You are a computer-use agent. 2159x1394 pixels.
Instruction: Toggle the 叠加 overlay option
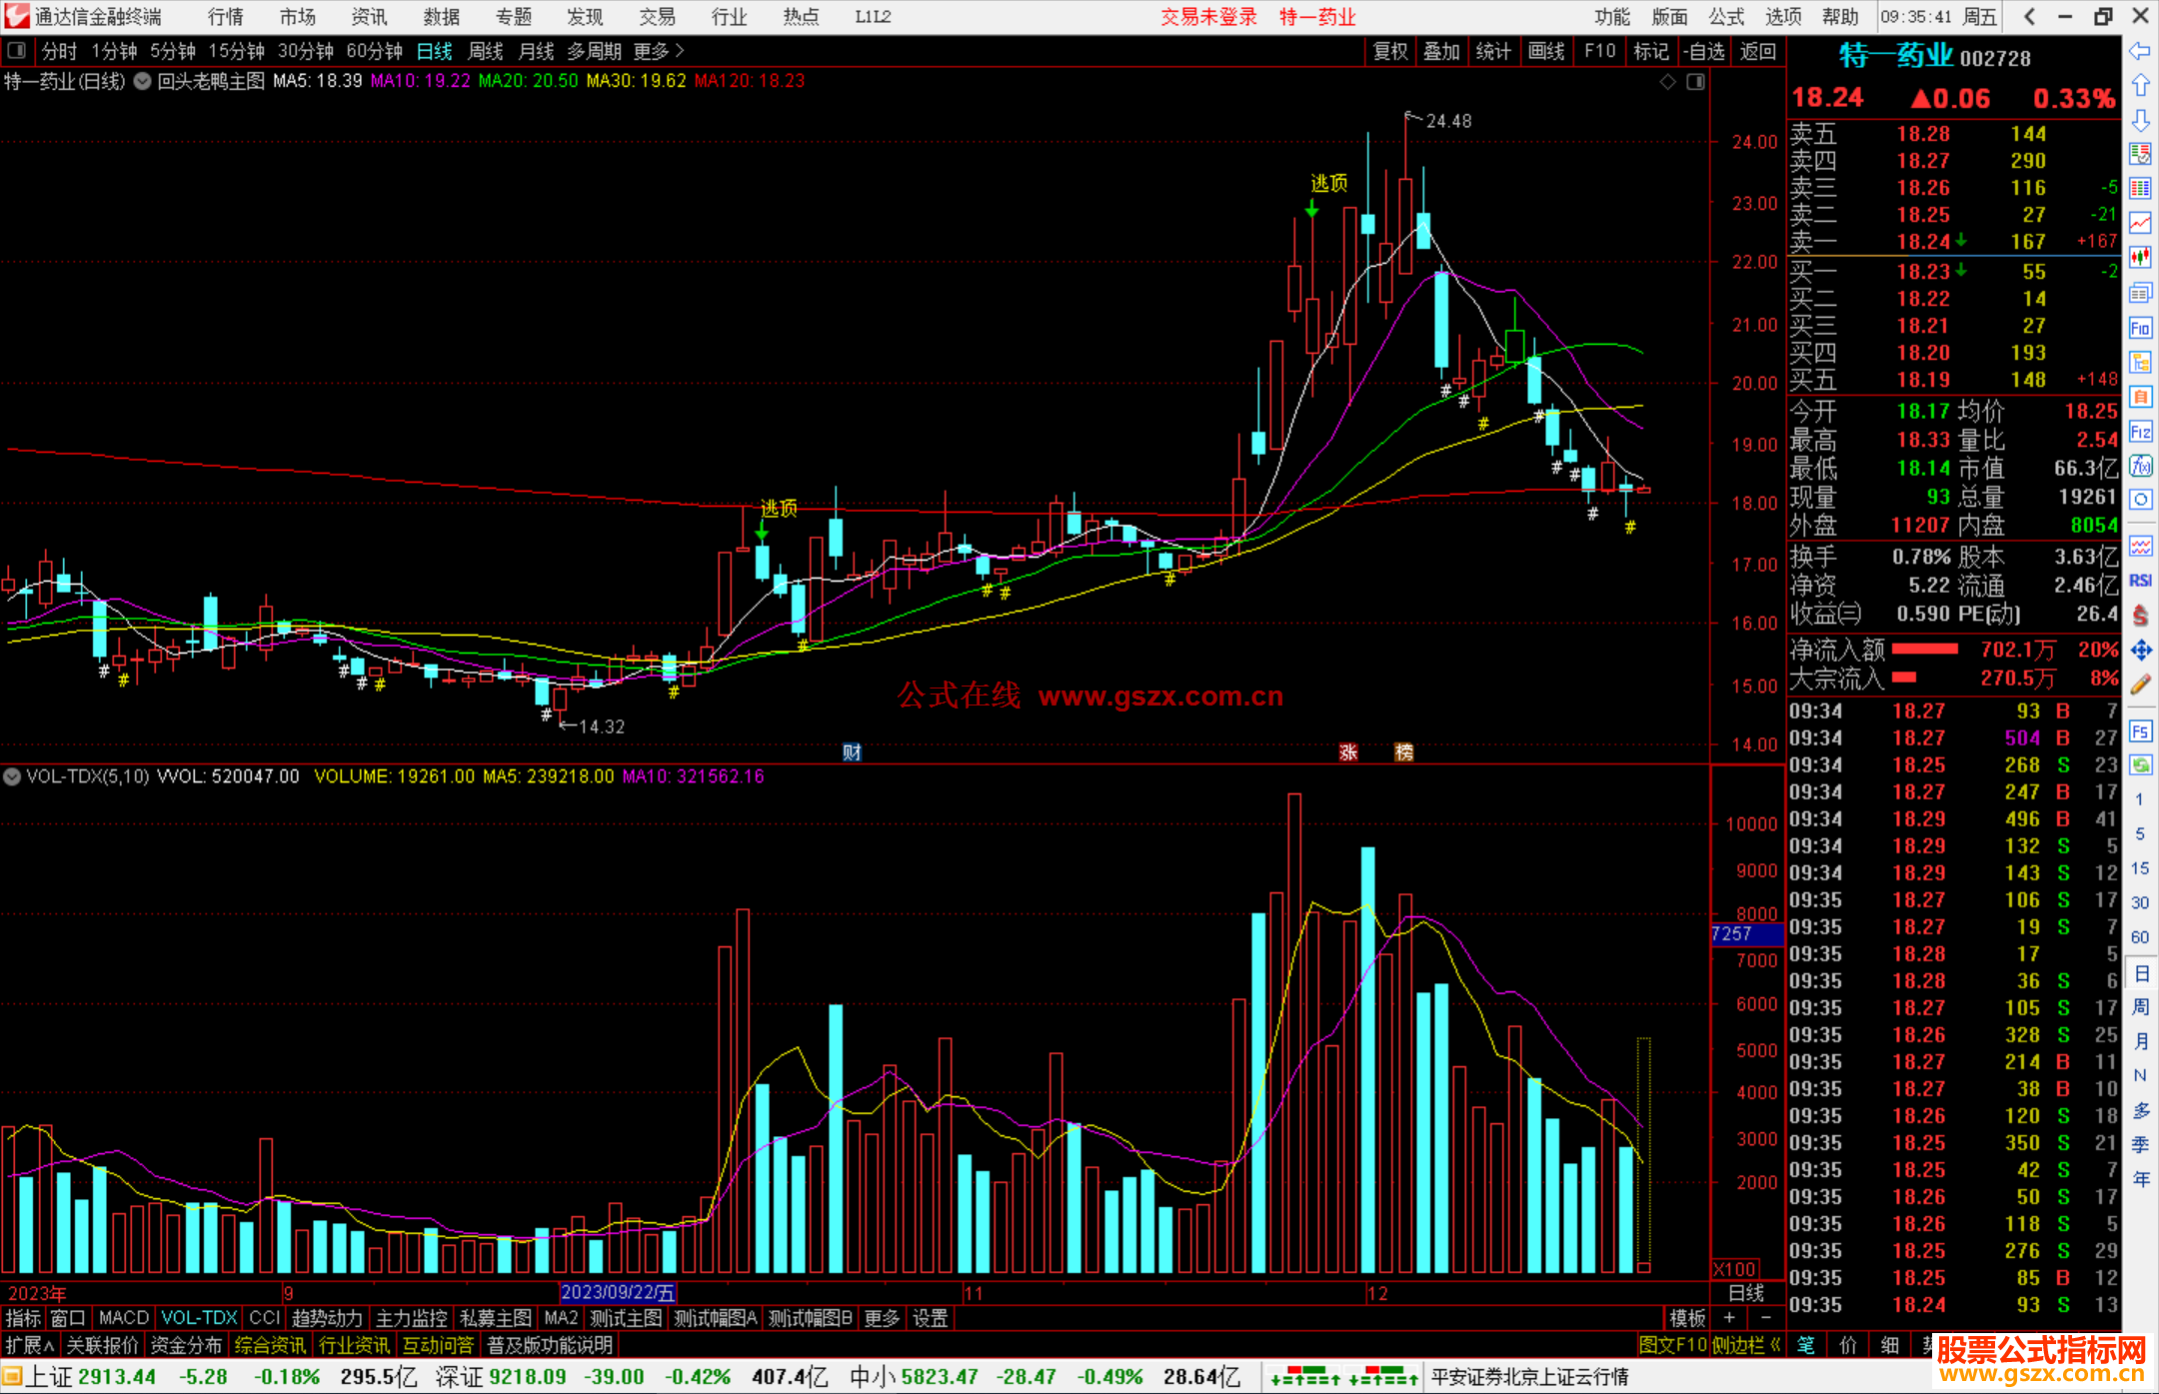tap(1441, 51)
